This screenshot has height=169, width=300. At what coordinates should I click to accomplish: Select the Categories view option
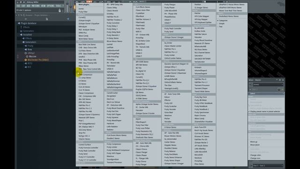(x=223, y=20)
